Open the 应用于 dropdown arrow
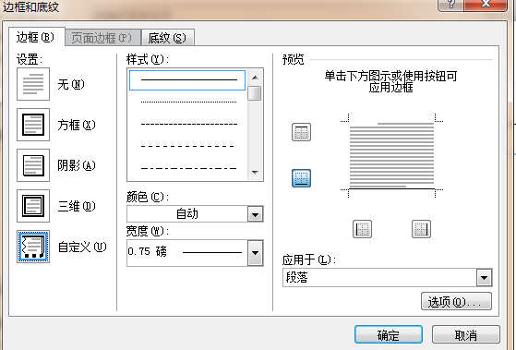The width and height of the screenshot is (516, 350). point(484,278)
